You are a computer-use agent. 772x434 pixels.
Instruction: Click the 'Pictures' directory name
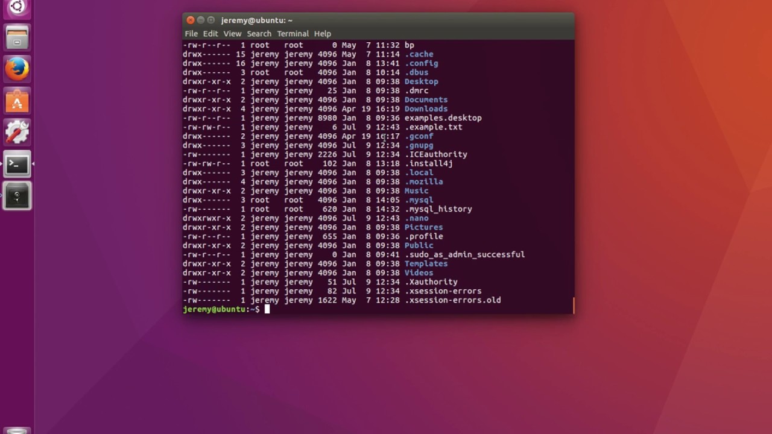424,227
